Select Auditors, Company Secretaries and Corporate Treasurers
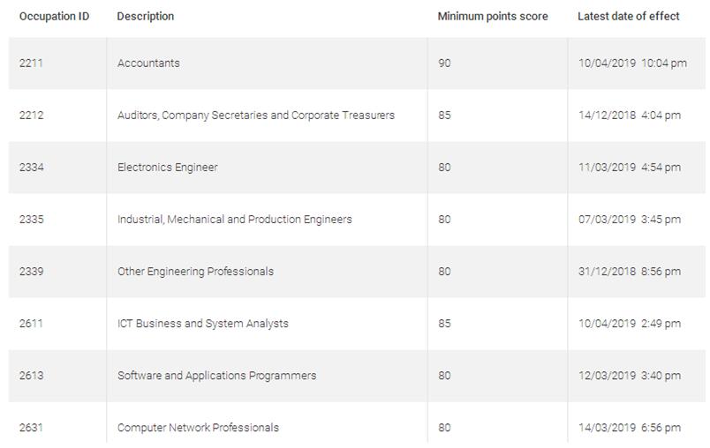The width and height of the screenshot is (710, 448). point(255,116)
